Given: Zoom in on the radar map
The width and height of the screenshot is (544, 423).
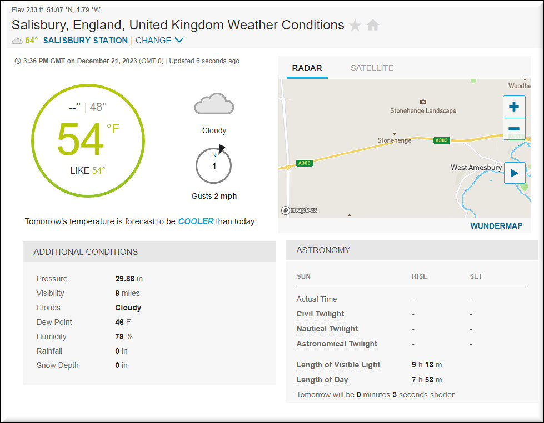Looking at the screenshot, I should [514, 107].
